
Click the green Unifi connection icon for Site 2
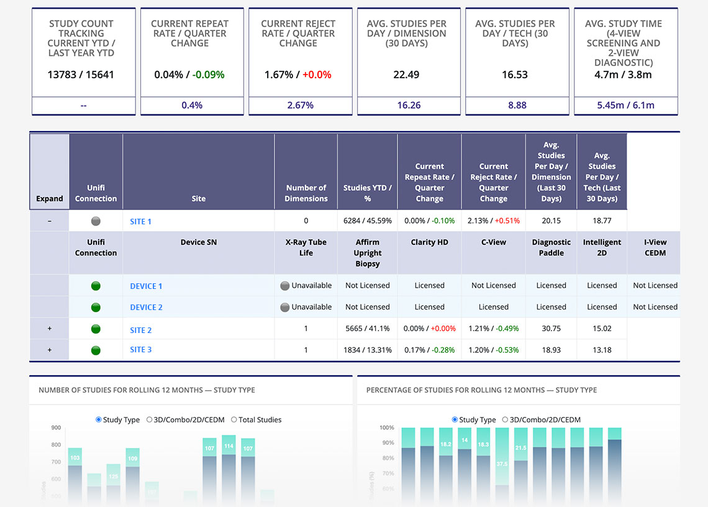pyautogui.click(x=96, y=329)
